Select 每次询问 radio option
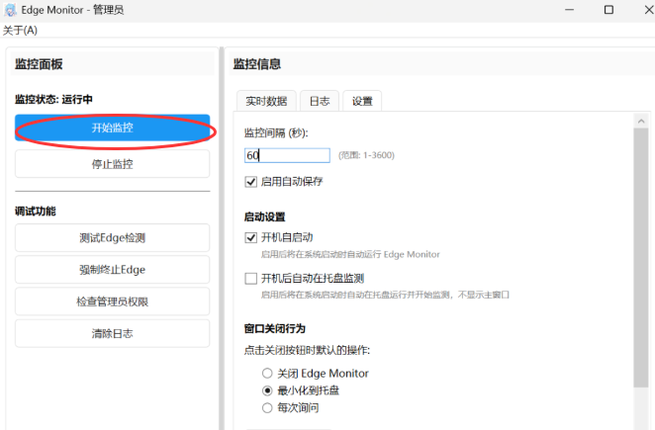 tap(267, 408)
